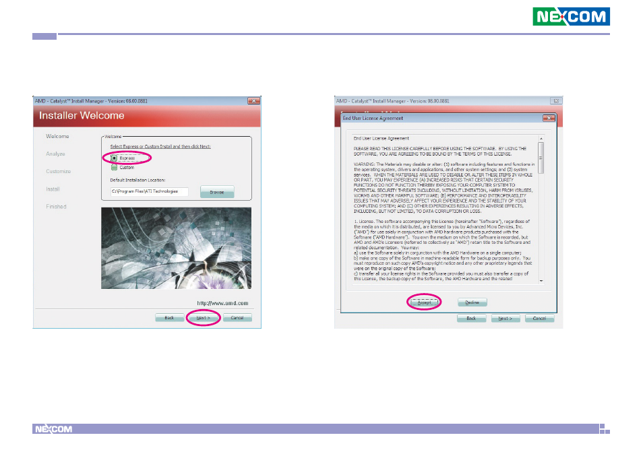Decline the End User License Agreement
The image size is (643, 452).
pos(472,302)
